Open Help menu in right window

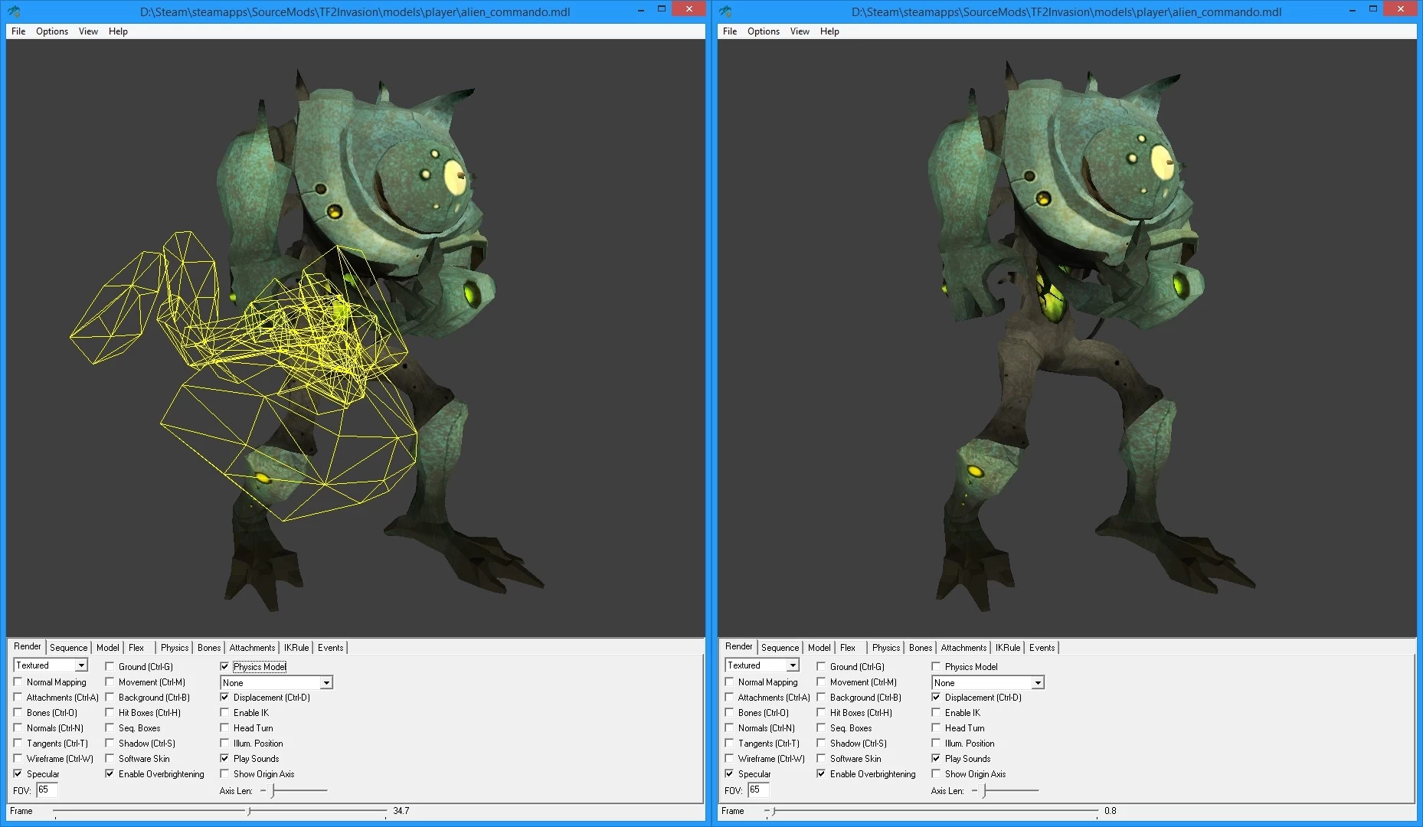pos(829,31)
